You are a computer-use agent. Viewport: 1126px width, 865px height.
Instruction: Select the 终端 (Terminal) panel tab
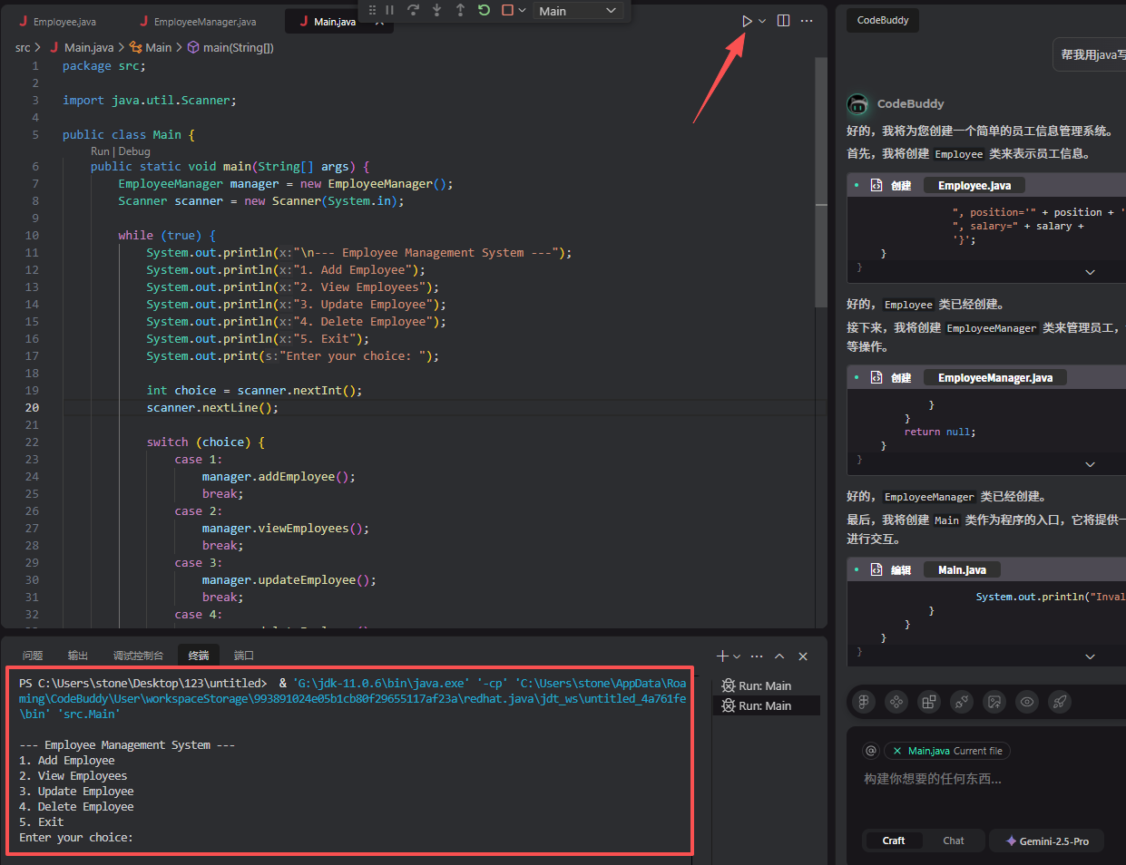[x=199, y=655]
